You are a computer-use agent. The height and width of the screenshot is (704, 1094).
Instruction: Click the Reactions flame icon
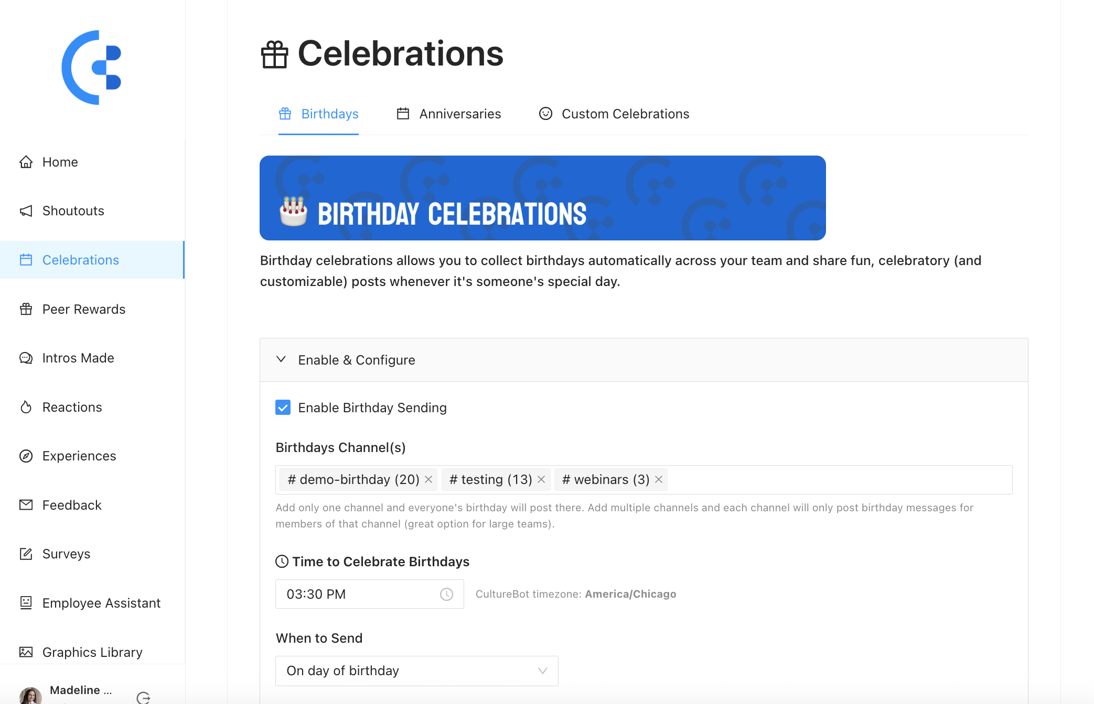pos(26,408)
